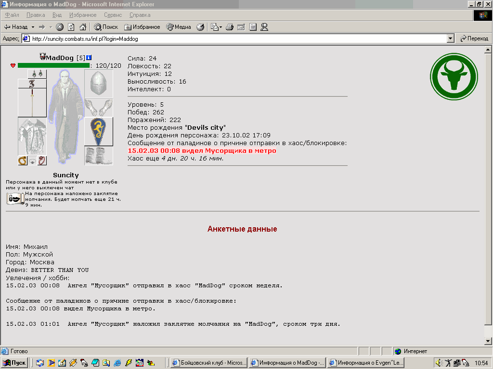
Task: Click the Messenger person toolbar icon
Action: 264,27
